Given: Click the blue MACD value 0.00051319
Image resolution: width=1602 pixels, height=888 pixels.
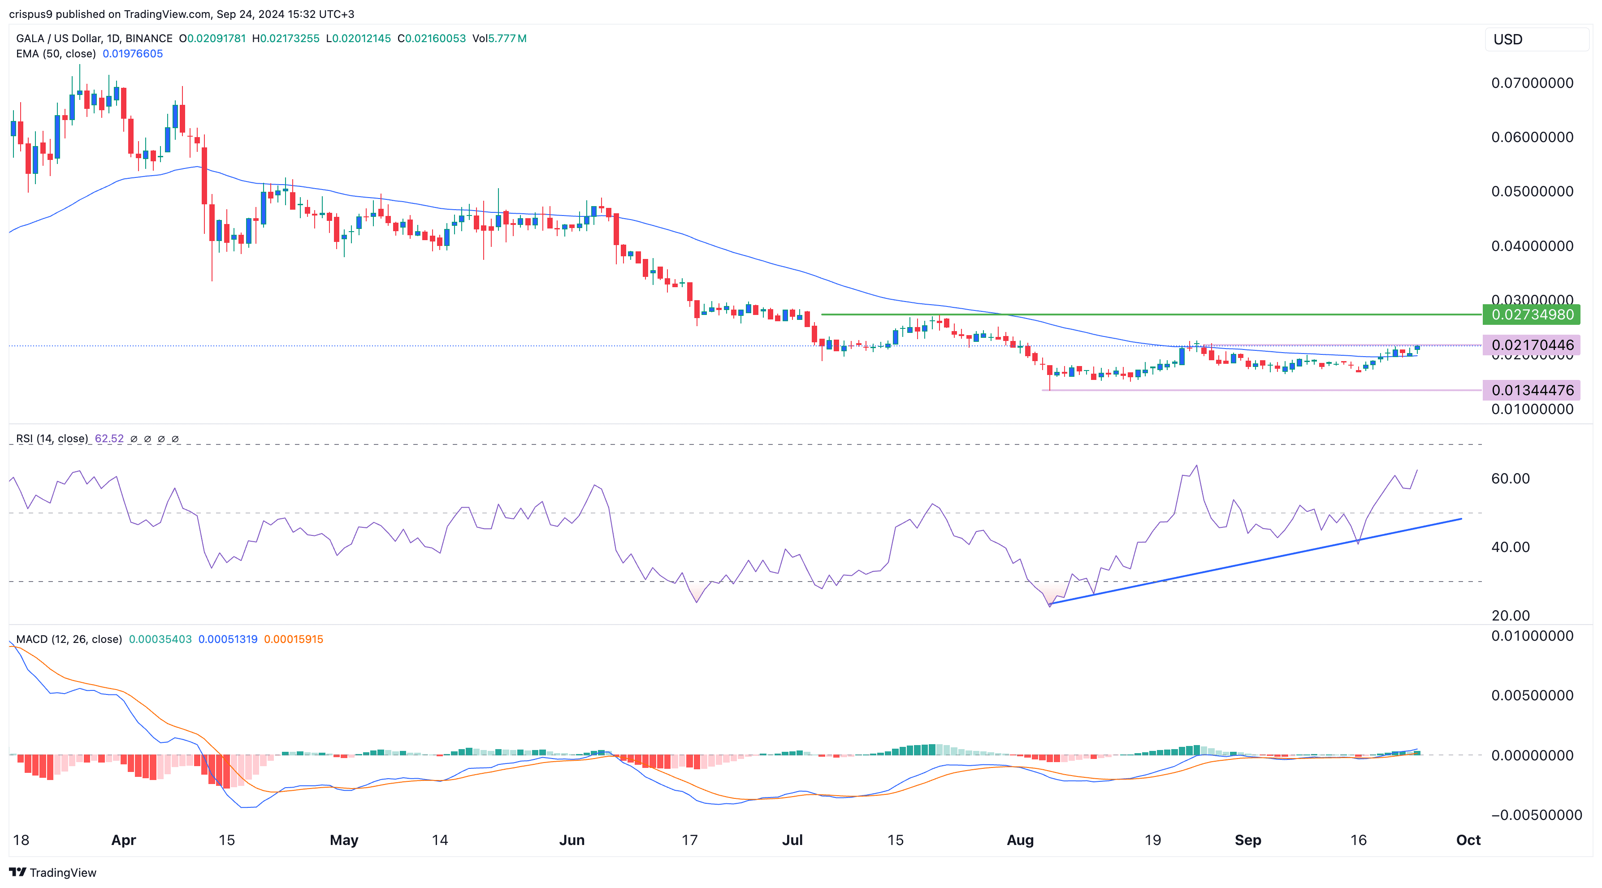Looking at the screenshot, I should (228, 639).
